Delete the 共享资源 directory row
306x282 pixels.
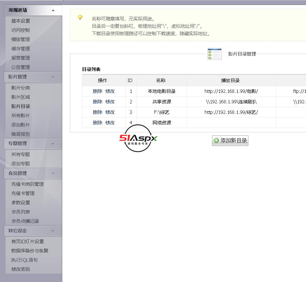point(98,102)
